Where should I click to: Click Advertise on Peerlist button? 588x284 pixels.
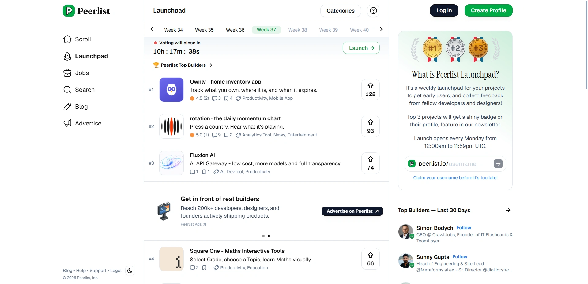pos(352,211)
